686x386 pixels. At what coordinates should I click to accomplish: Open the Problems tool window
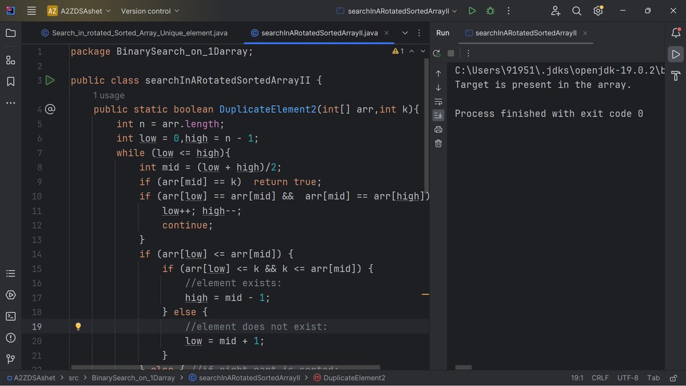(x=10, y=337)
